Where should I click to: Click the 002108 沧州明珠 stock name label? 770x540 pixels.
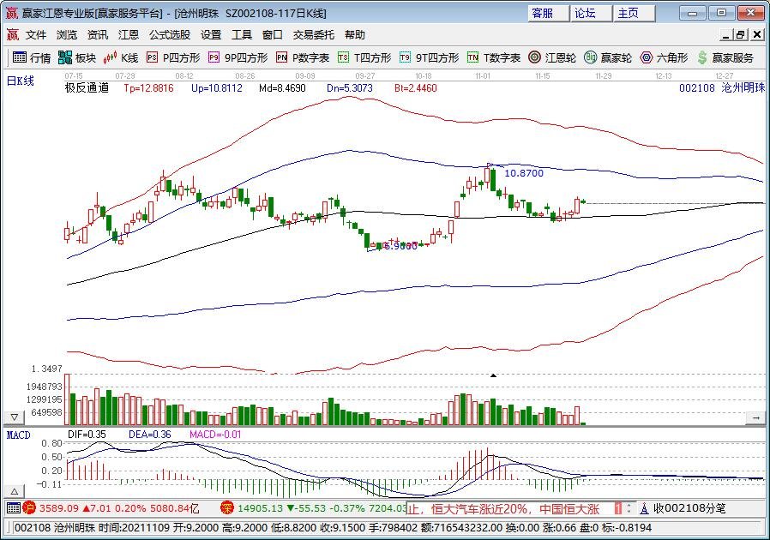(722, 88)
